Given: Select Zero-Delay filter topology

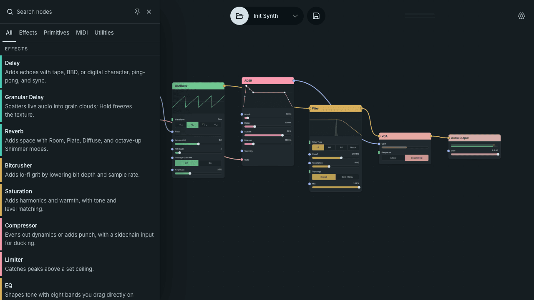Looking at the screenshot, I should 347,177.
